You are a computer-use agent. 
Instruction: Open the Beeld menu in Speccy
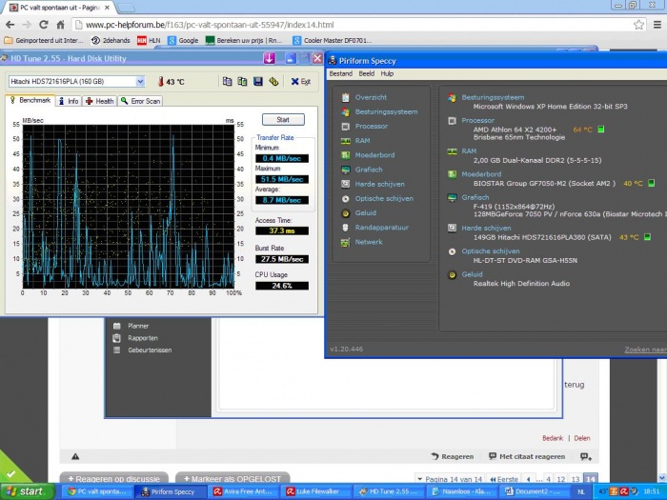(366, 73)
